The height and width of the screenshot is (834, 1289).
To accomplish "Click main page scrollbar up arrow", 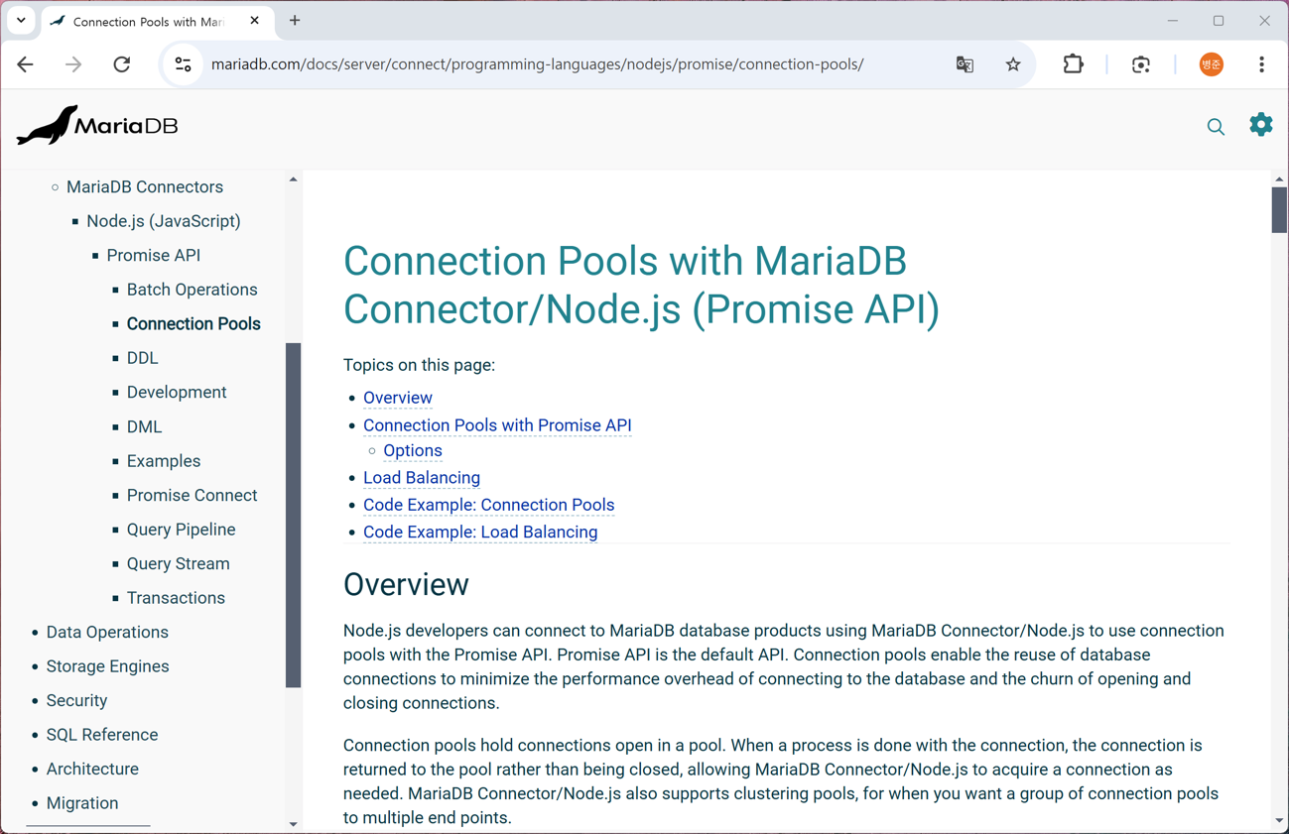I will click(1279, 179).
